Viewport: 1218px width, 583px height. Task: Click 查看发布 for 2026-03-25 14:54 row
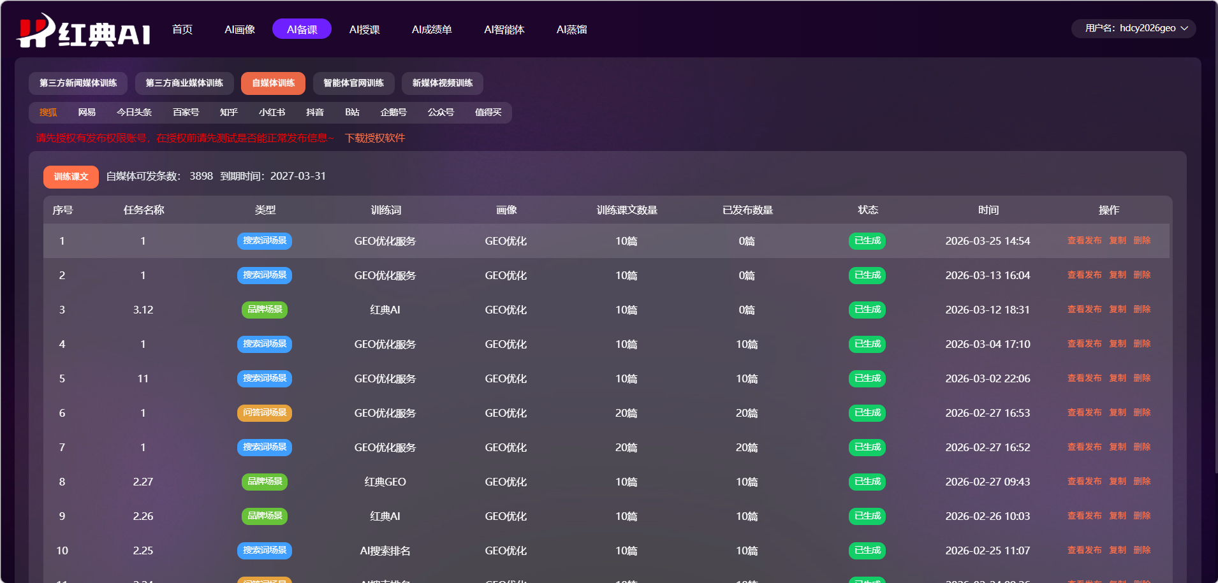(x=1084, y=241)
